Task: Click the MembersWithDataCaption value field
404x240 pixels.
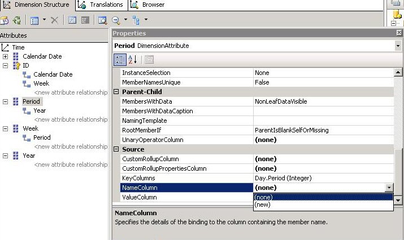Action: point(323,111)
